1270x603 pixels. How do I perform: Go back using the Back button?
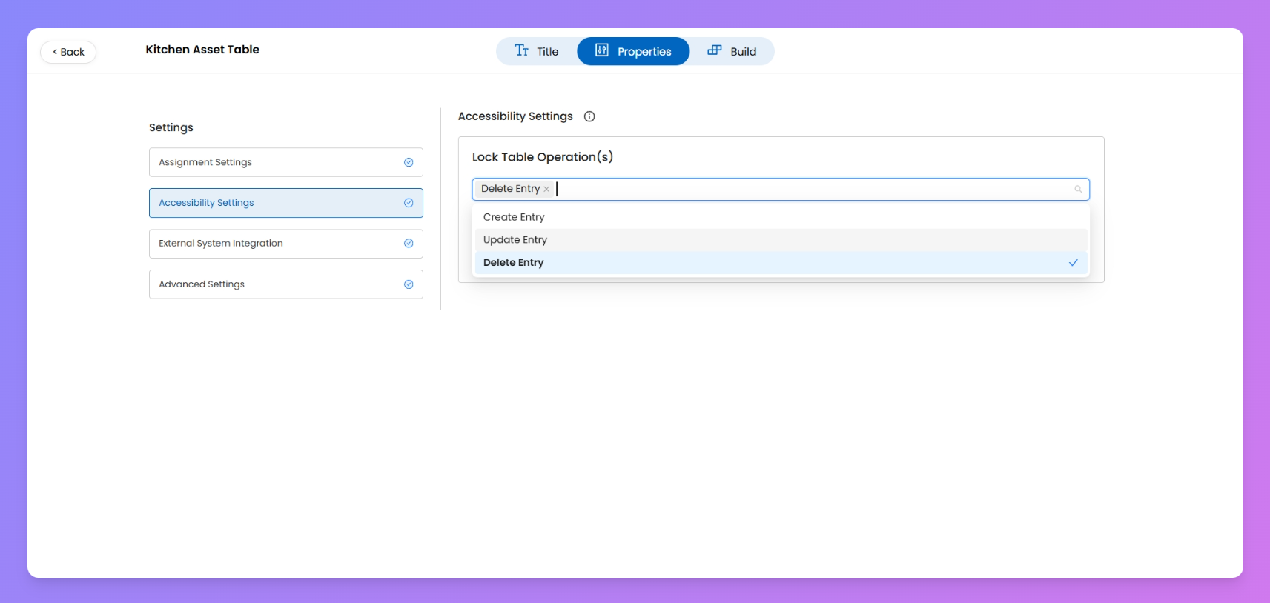coord(68,52)
